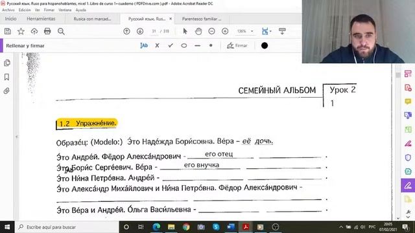This screenshot has width=415, height=233.
Task: Open find with the magnifier icon
Action: pyautogui.click(x=61, y=32)
